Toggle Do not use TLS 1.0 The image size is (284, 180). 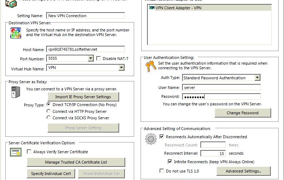pos(162,171)
